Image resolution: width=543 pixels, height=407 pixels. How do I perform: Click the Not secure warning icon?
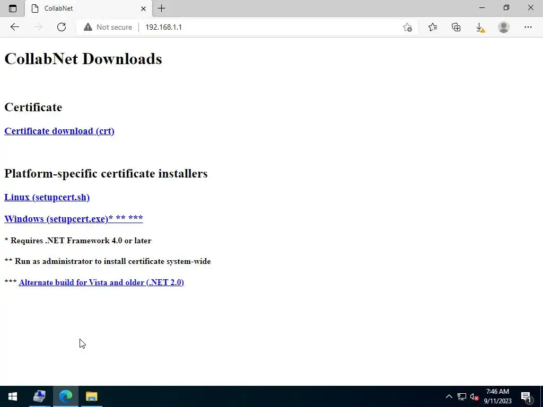[88, 27]
